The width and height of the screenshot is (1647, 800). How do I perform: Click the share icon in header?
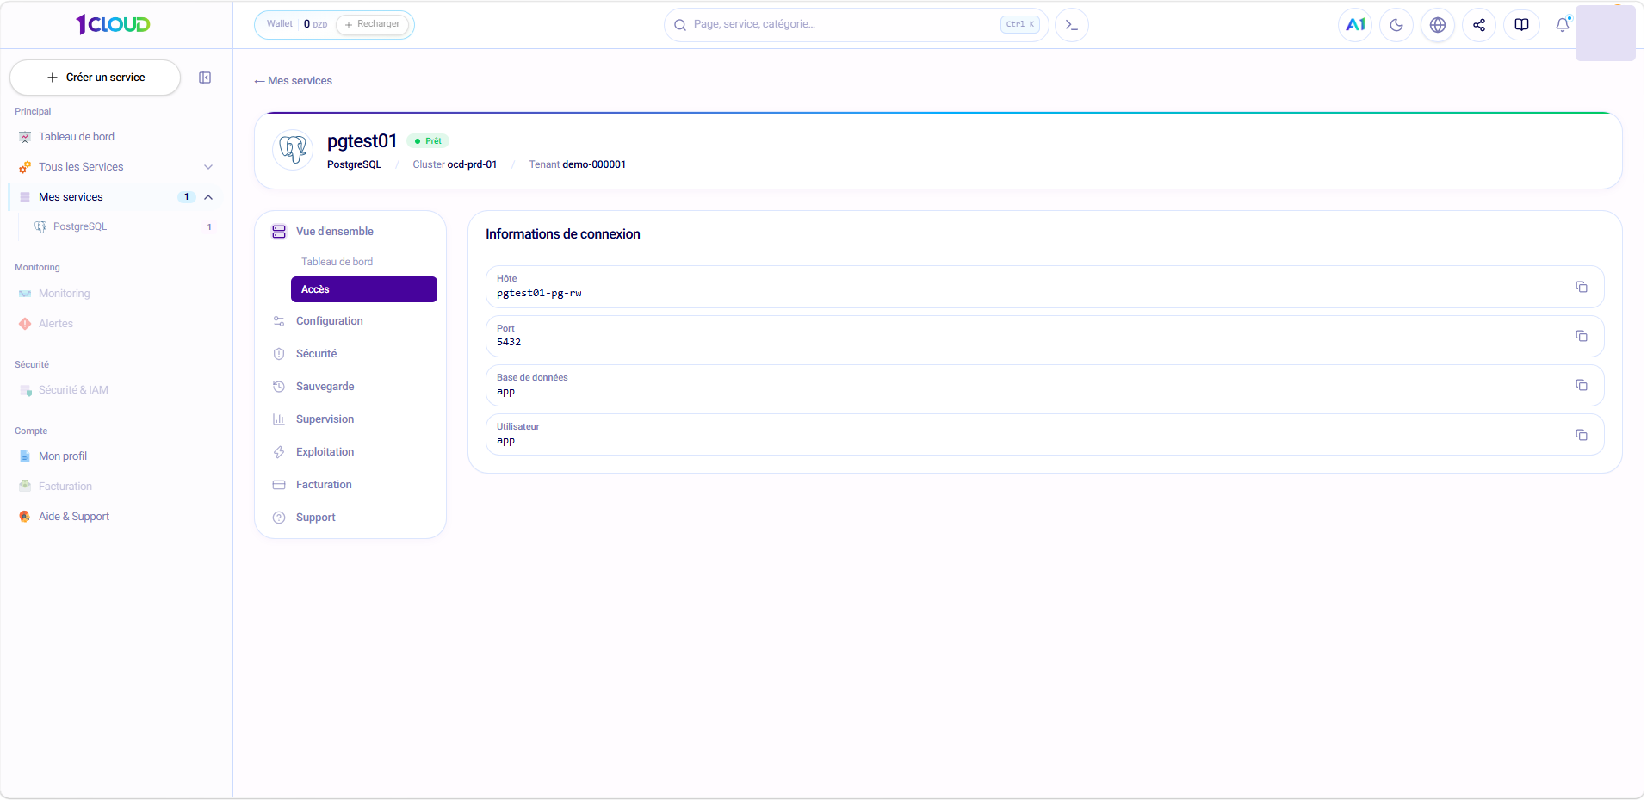(1479, 25)
